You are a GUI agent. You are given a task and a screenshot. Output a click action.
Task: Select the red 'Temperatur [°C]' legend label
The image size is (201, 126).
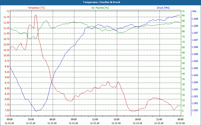pyautogui.click(x=36, y=8)
